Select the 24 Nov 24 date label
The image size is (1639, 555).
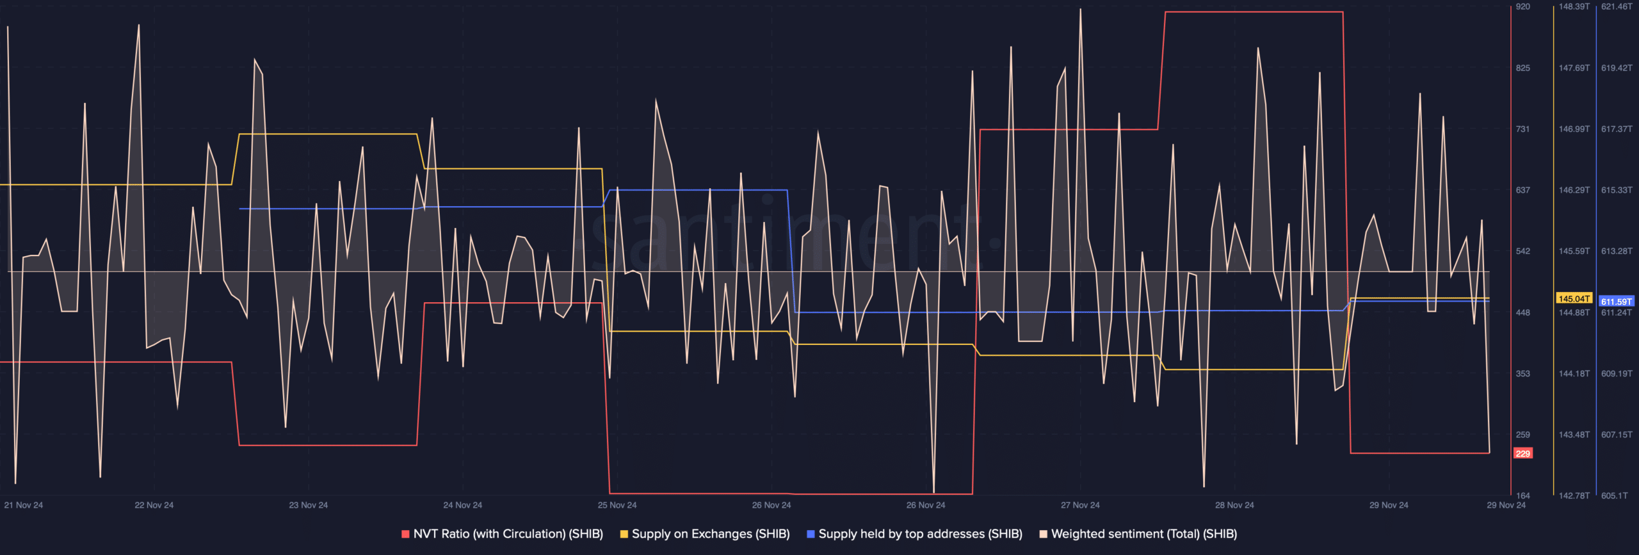coord(462,505)
